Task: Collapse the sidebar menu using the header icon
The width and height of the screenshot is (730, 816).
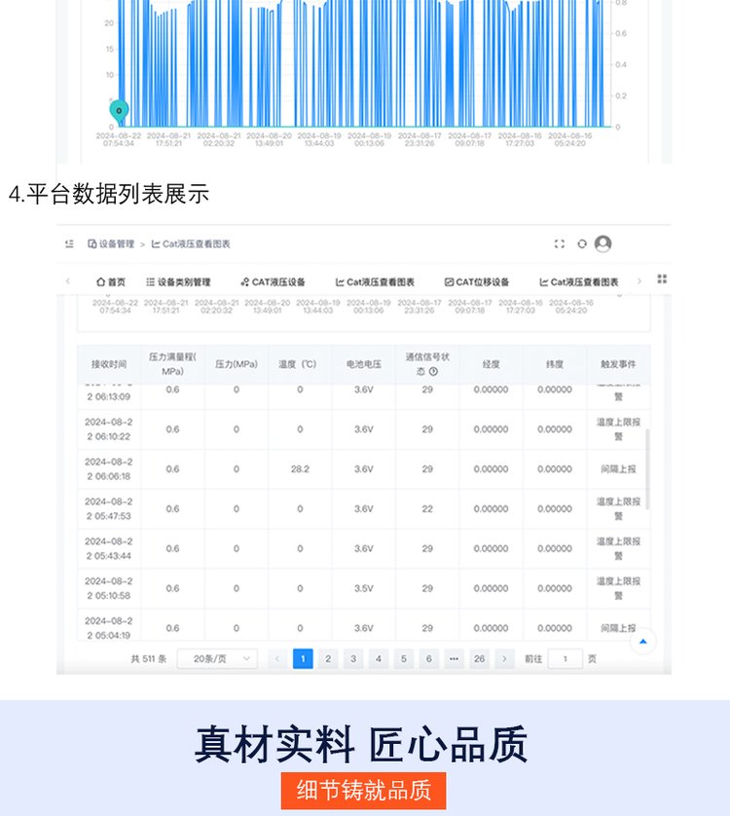Action: (x=69, y=243)
